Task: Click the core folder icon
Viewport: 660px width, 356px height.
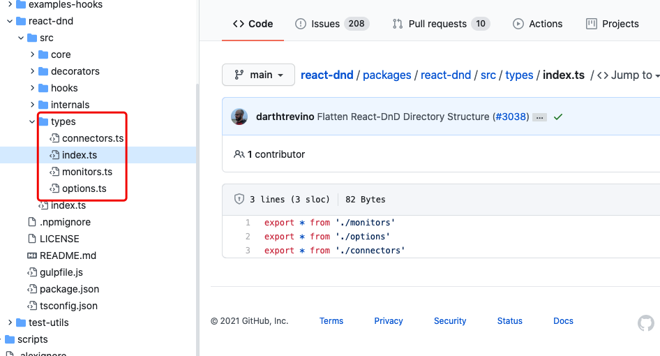Action: [43, 54]
